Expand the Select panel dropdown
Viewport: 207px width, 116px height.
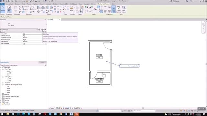(3, 14)
